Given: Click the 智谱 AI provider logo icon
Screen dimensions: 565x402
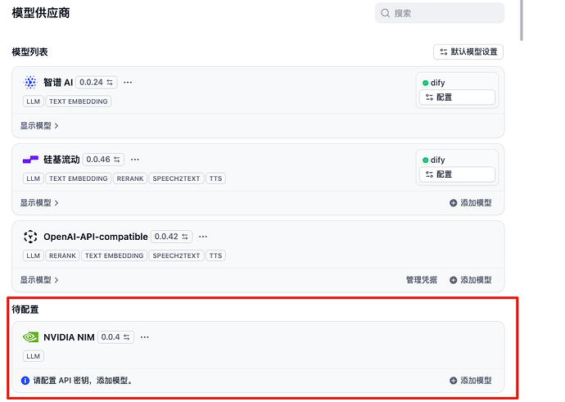Looking at the screenshot, I should pos(30,83).
